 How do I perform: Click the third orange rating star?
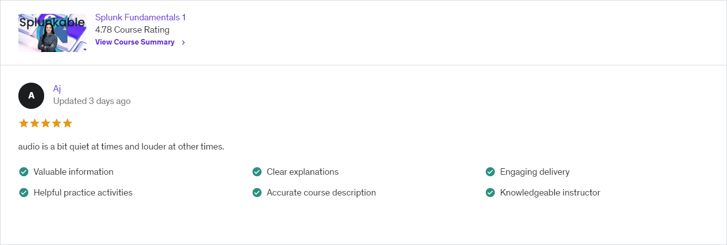pyautogui.click(x=46, y=123)
